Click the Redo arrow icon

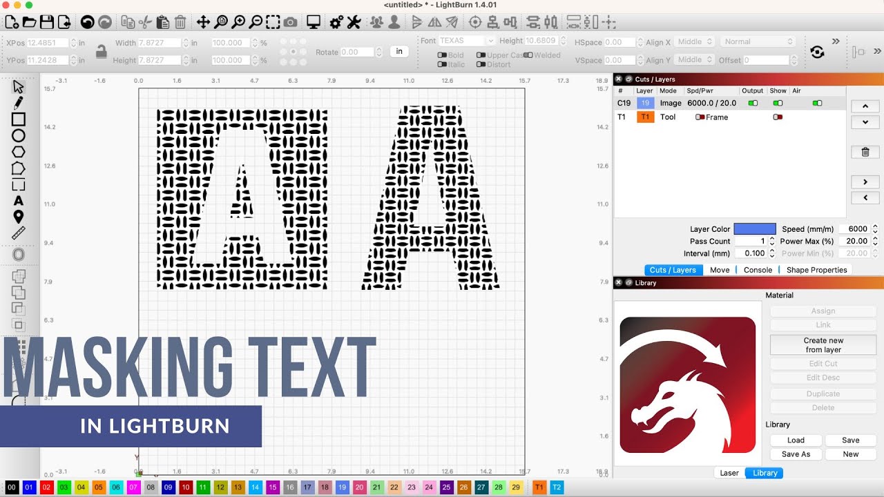click(104, 23)
